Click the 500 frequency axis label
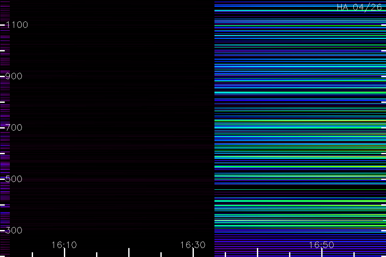Image resolution: width=386 pixels, height=257 pixels. [14, 179]
